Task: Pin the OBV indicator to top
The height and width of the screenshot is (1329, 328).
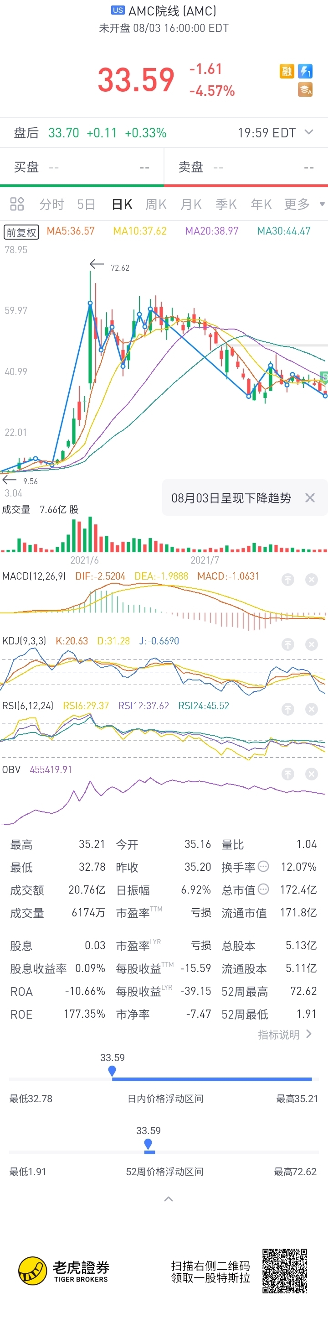Action: pyautogui.click(x=288, y=774)
